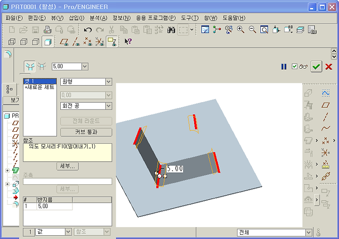Screen dimensions: 339x239
Task: Open the Find binoculars tool
Action: click(x=171, y=30)
